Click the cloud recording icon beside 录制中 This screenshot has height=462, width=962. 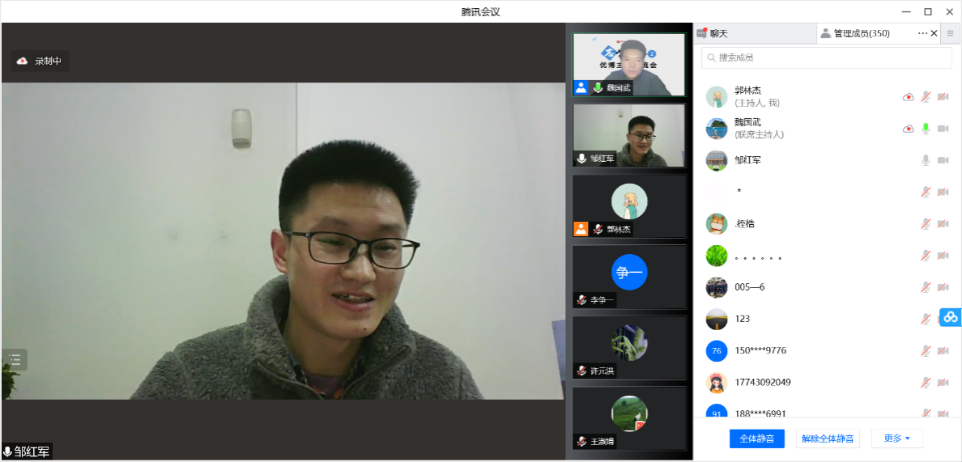(x=23, y=61)
